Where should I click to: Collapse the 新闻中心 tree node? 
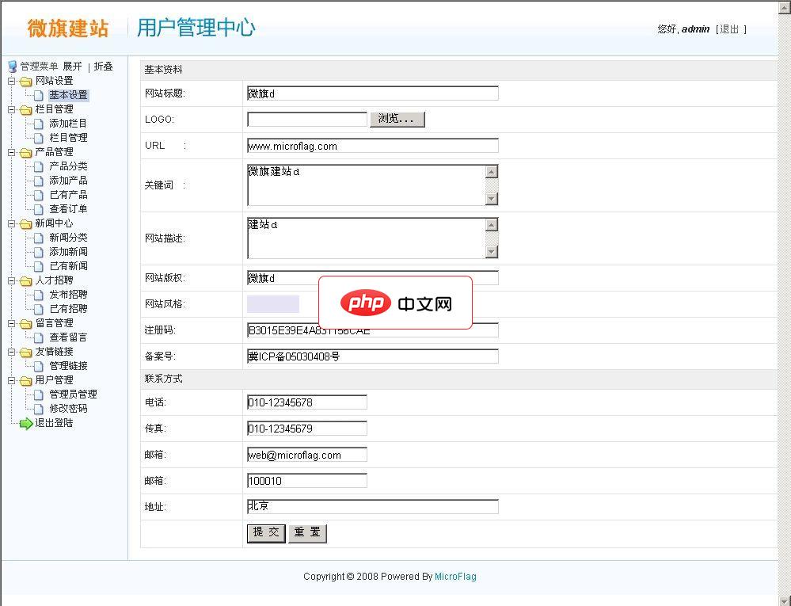11,223
